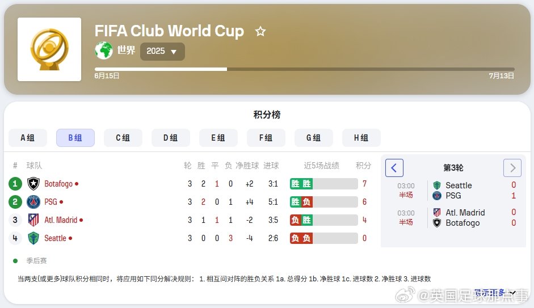Click the green 季后赛 legend dot
Image resolution: width=534 pixels, height=308 pixels.
[15, 261]
